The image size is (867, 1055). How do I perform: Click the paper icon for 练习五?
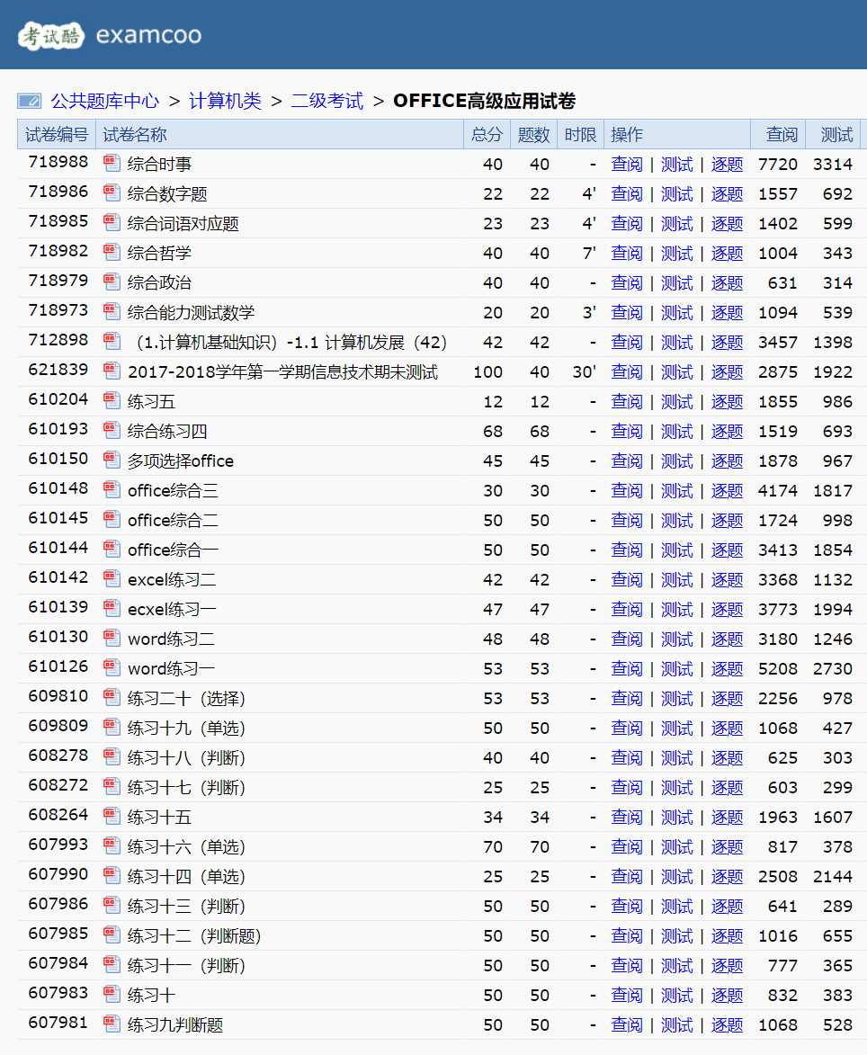[112, 401]
